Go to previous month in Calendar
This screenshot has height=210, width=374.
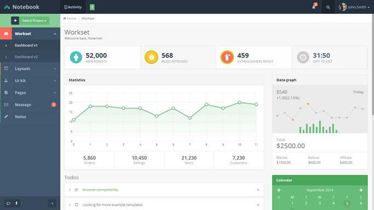click(x=279, y=190)
